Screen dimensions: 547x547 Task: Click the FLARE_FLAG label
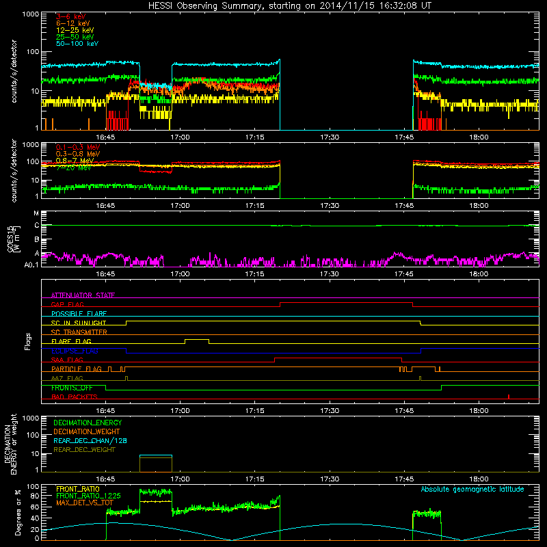tap(71, 341)
